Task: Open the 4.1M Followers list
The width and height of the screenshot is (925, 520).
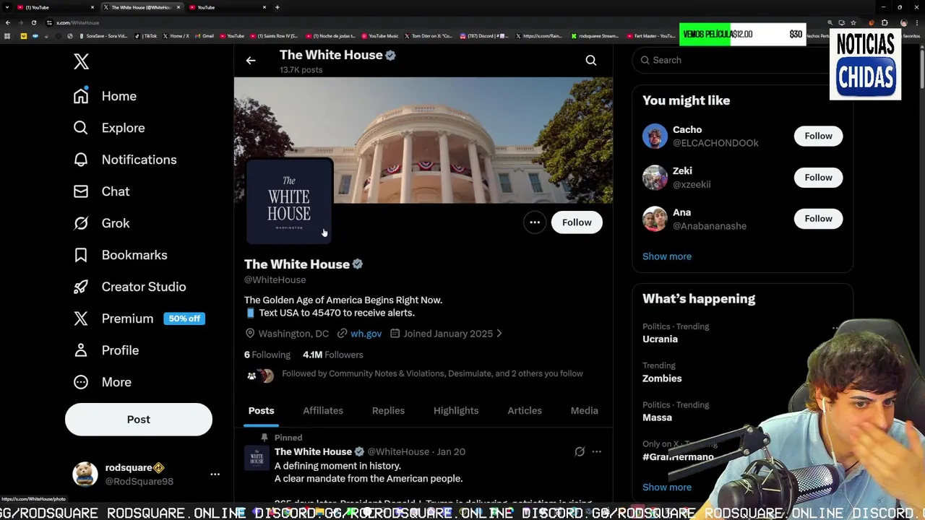Action: (333, 355)
